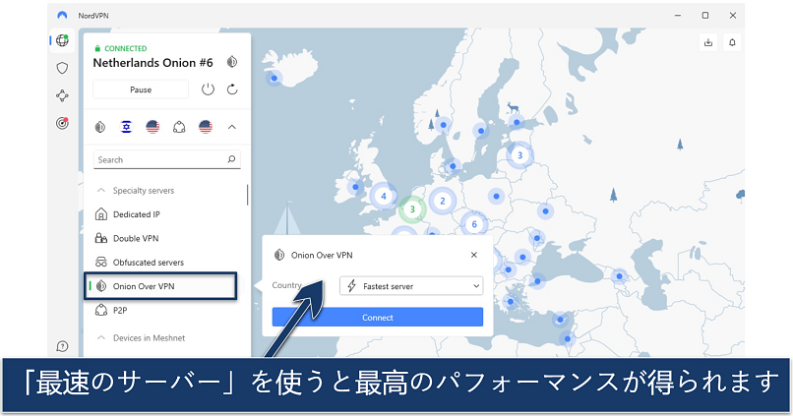Collapse the recent connections chevron
The image size is (793, 416).
click(231, 127)
